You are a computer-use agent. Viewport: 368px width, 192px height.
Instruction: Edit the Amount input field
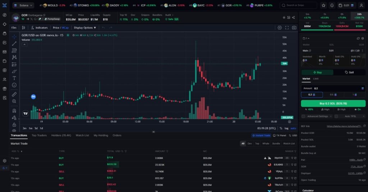click(x=333, y=88)
